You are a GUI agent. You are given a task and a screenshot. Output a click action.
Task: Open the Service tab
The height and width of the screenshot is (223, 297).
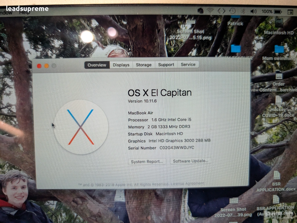188,64
